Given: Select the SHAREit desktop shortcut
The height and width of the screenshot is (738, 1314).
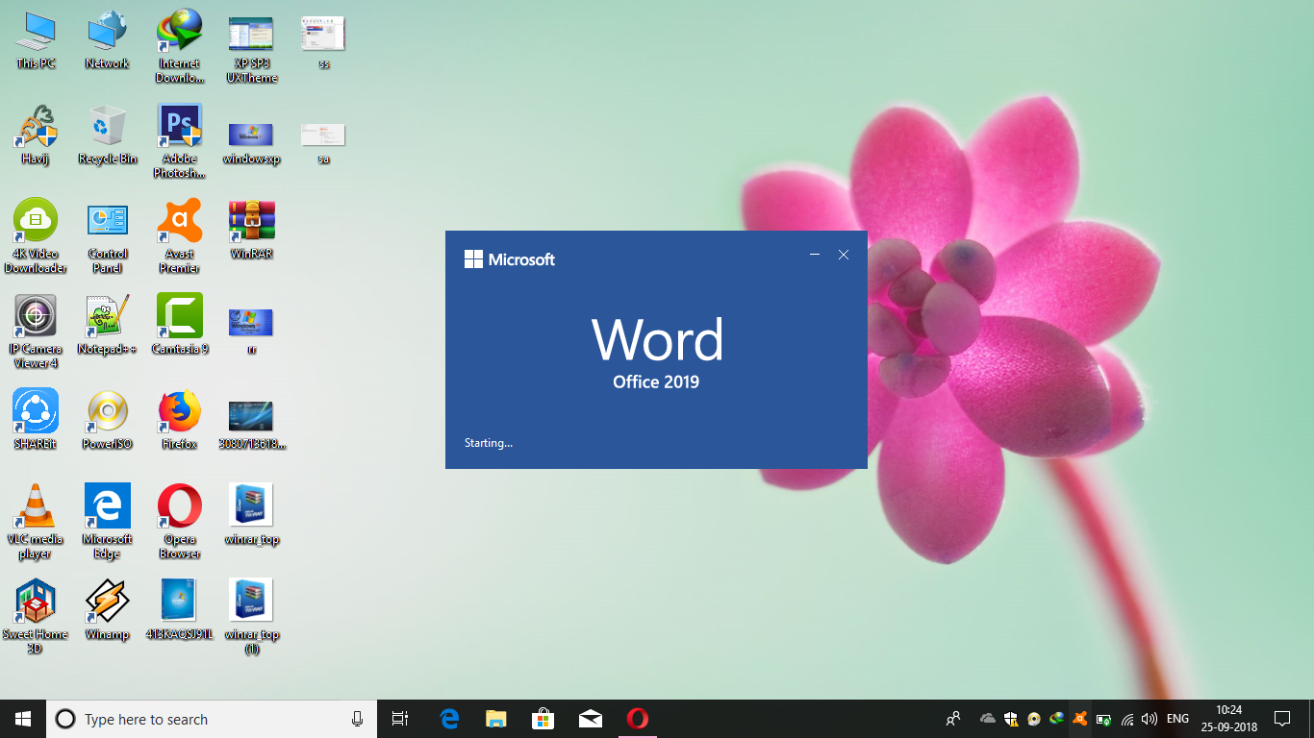Looking at the screenshot, I should click(x=36, y=420).
